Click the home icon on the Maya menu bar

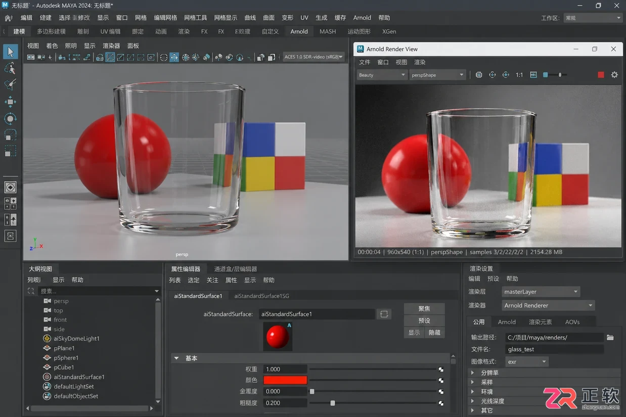(8, 18)
